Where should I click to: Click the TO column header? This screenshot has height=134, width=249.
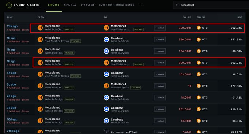point(105,17)
